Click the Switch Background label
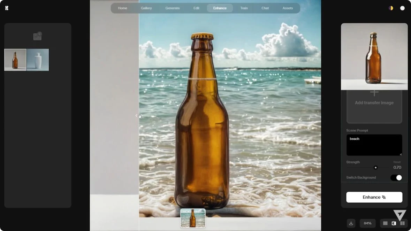Viewport: 411px width, 231px height. 361,178
